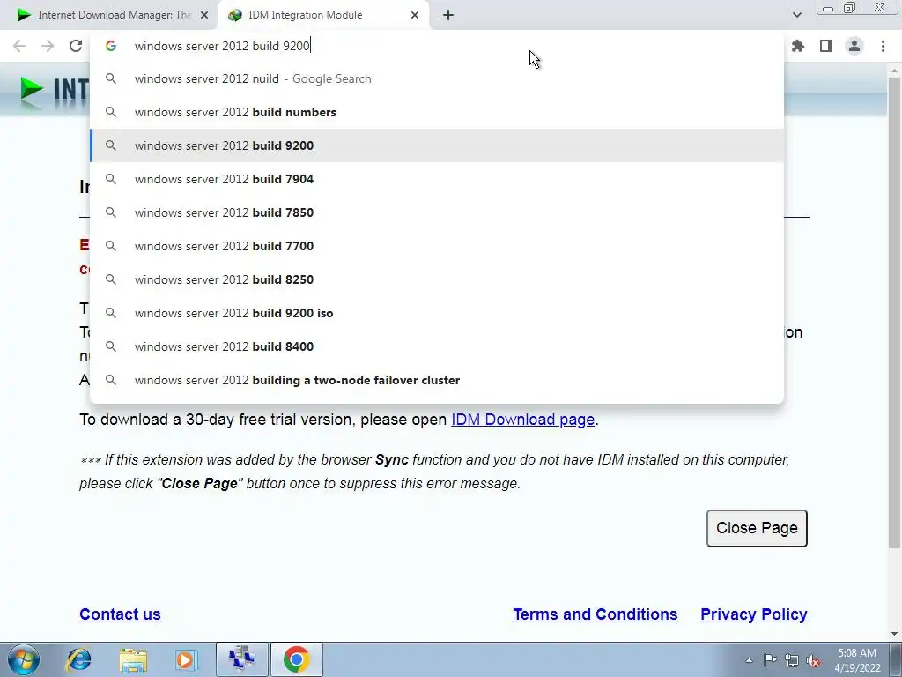
Task: Pick the 'build 7850' suggestion
Action: coord(437,212)
